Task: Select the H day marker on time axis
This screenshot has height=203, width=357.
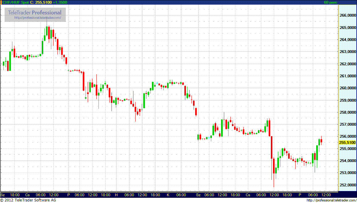Action: tap(116, 195)
